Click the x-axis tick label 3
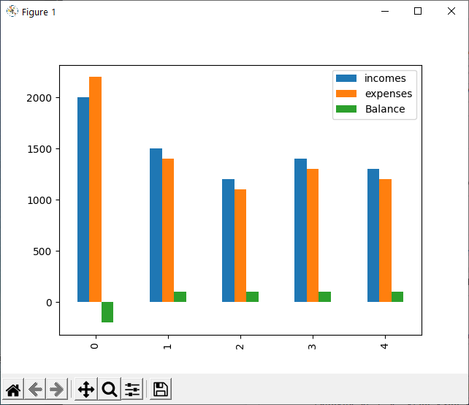469x405 pixels. point(312,347)
